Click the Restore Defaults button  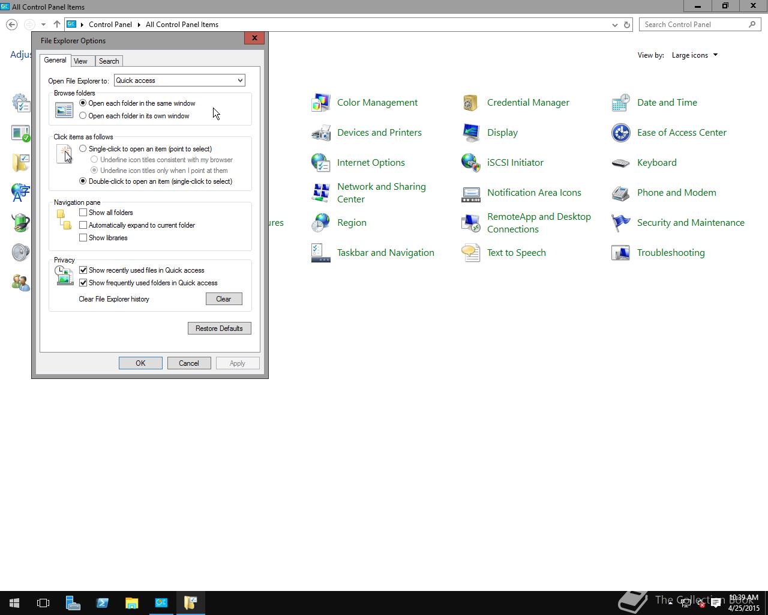[219, 329]
